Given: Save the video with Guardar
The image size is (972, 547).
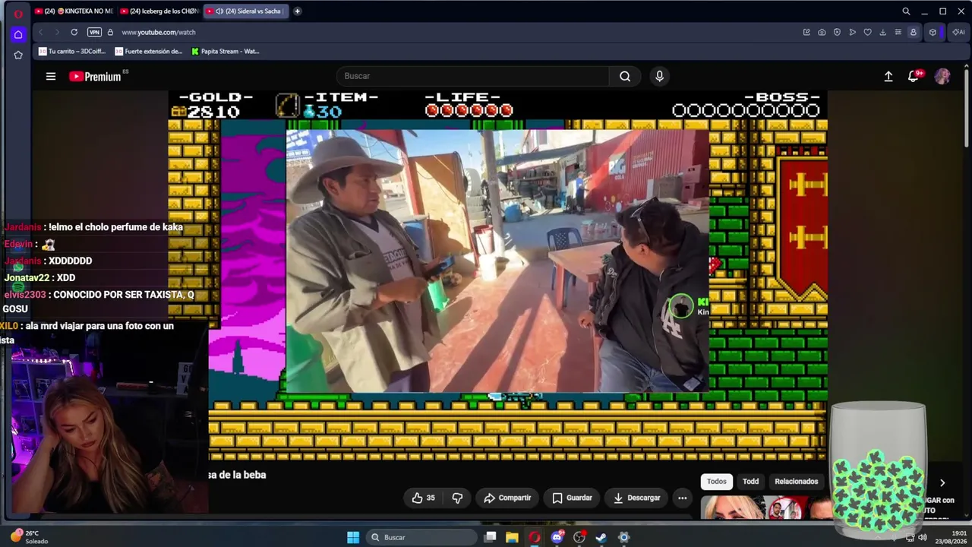Looking at the screenshot, I should coord(572,498).
